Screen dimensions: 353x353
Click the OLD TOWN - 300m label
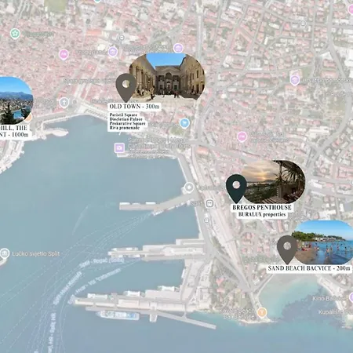(134, 107)
